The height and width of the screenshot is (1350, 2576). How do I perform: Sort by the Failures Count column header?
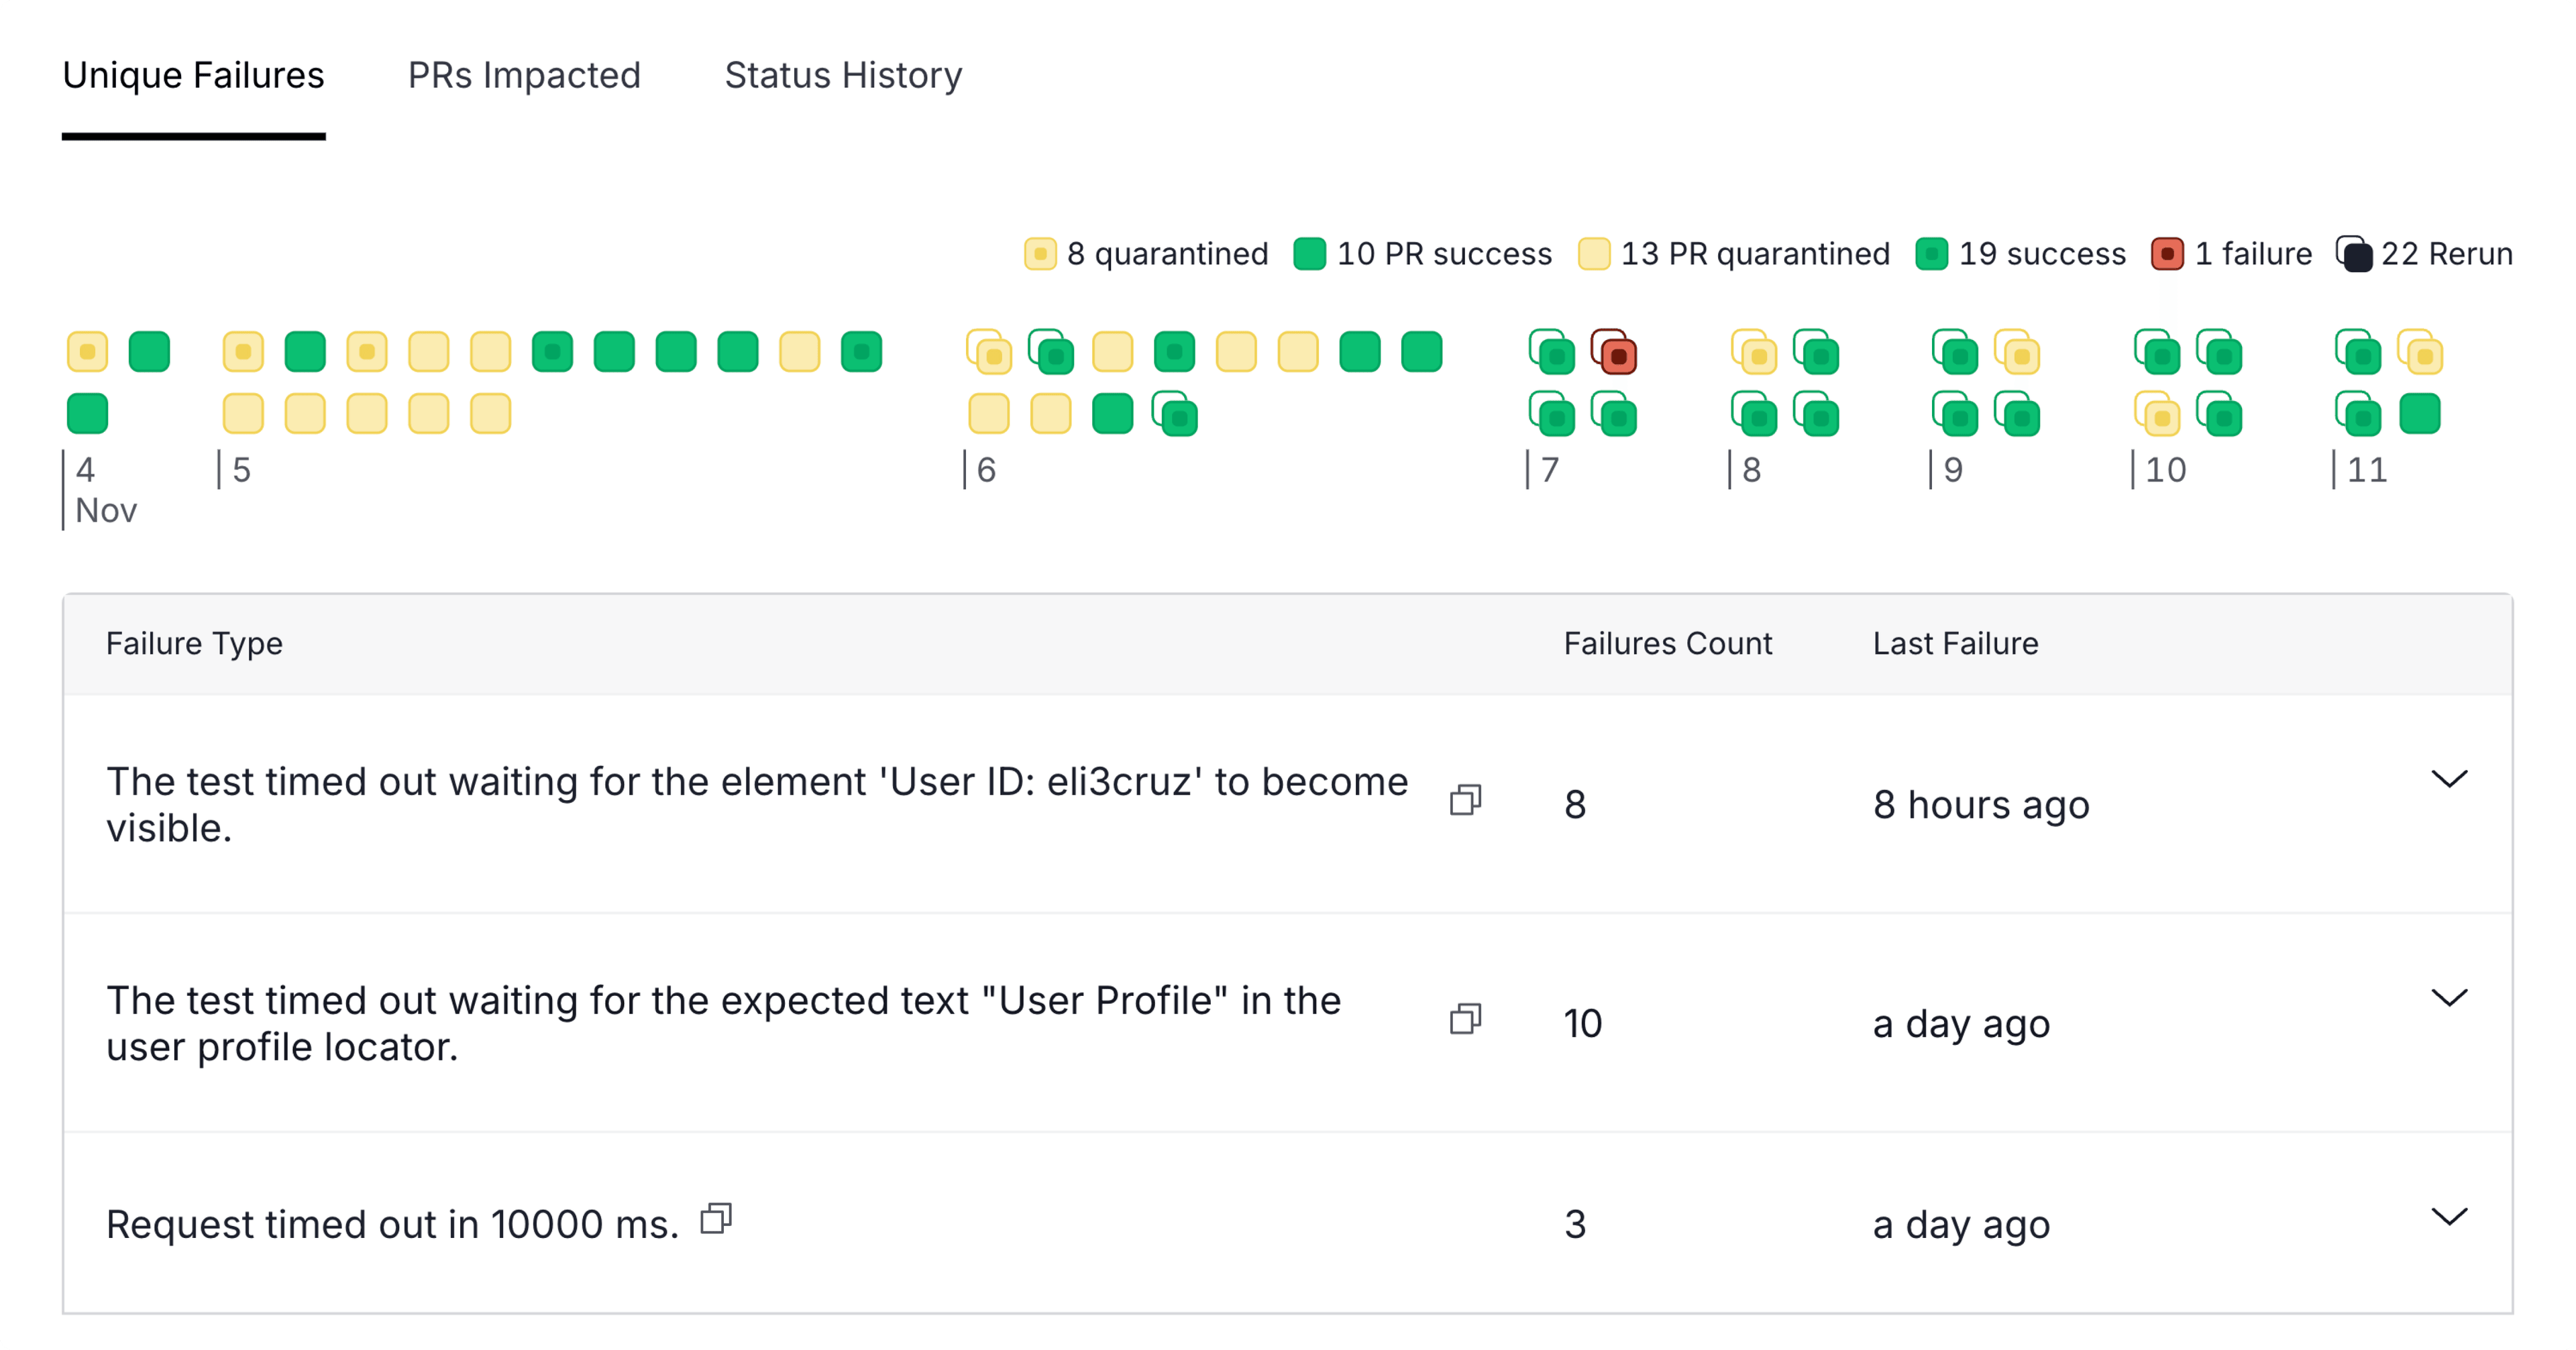[x=1667, y=644]
